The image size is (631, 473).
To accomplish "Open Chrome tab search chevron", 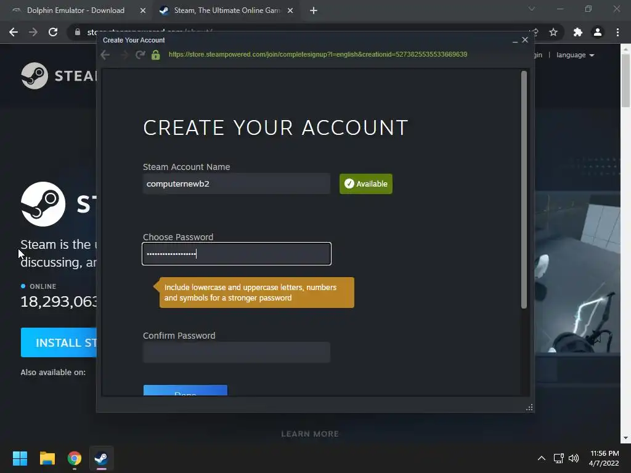I will tap(532, 9).
